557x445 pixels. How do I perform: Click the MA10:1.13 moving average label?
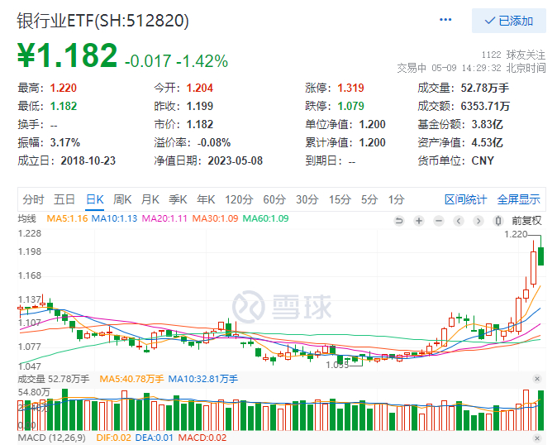114,218
